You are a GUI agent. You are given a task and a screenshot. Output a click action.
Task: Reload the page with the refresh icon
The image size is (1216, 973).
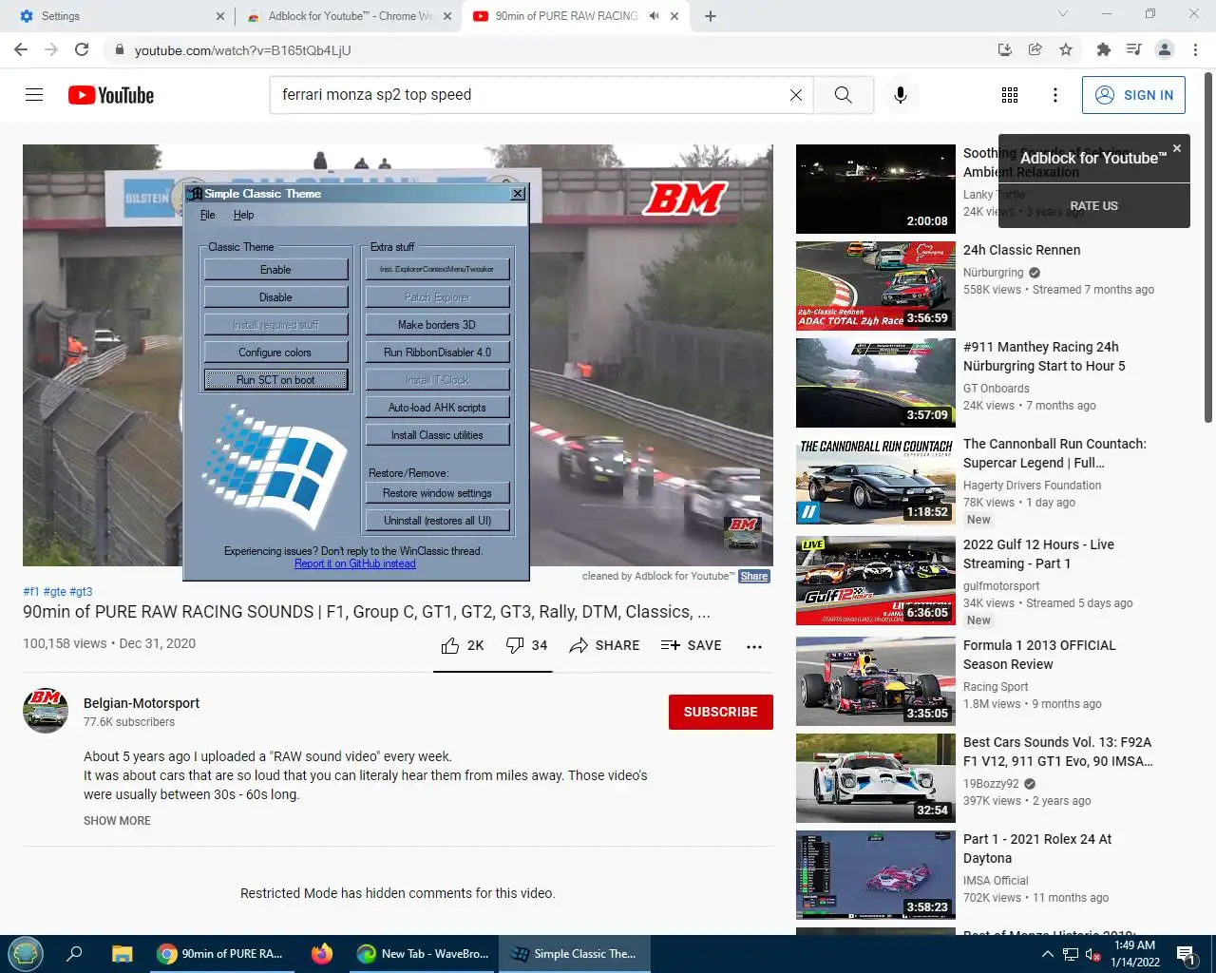click(82, 49)
